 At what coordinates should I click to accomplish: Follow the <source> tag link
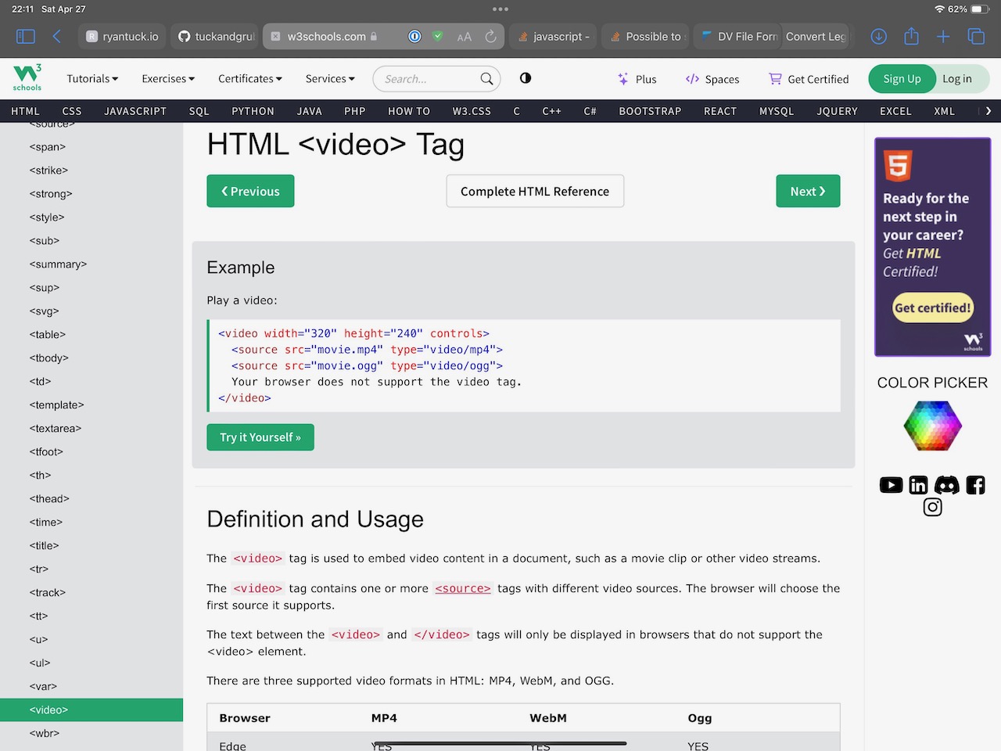tap(463, 588)
